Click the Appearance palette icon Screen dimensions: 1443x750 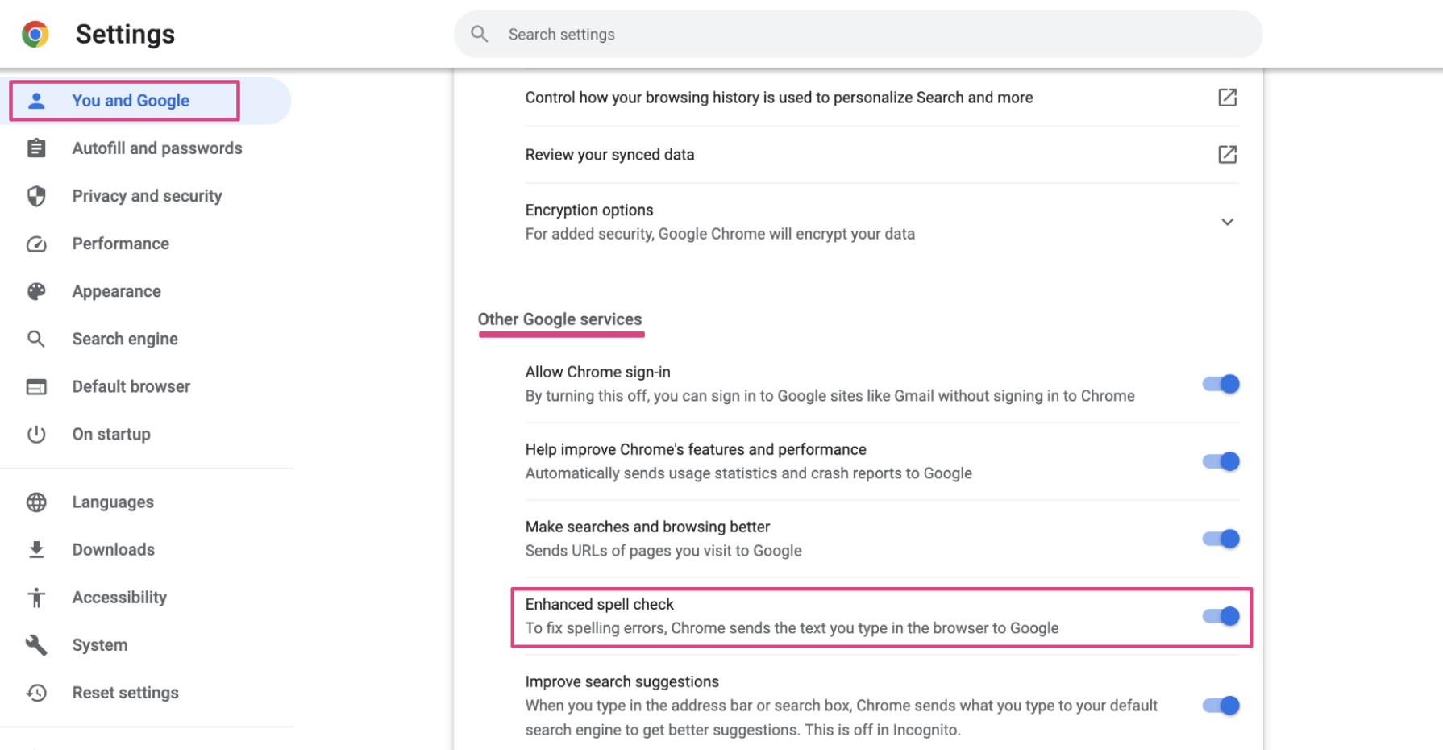36,291
